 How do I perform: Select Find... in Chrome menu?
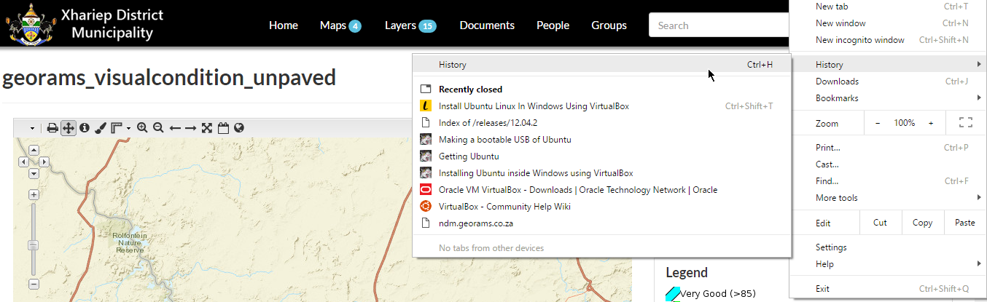[888, 181]
